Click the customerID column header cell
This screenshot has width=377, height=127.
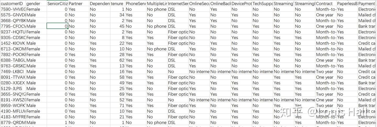tap(13, 4)
